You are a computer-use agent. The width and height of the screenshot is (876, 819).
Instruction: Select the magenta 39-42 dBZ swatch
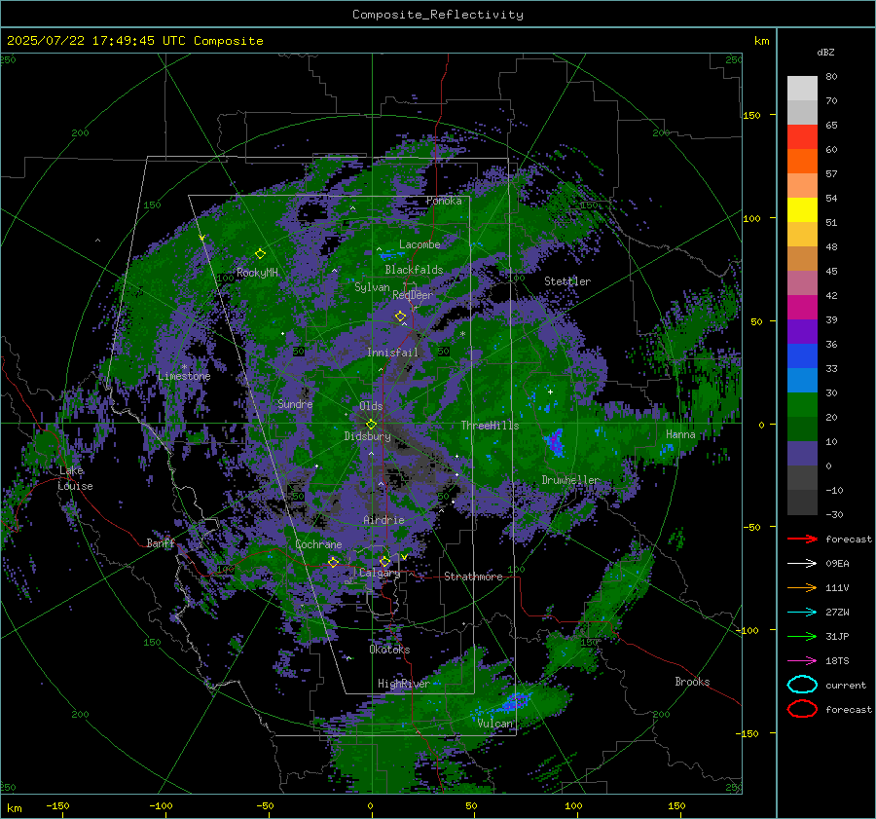[x=802, y=307]
